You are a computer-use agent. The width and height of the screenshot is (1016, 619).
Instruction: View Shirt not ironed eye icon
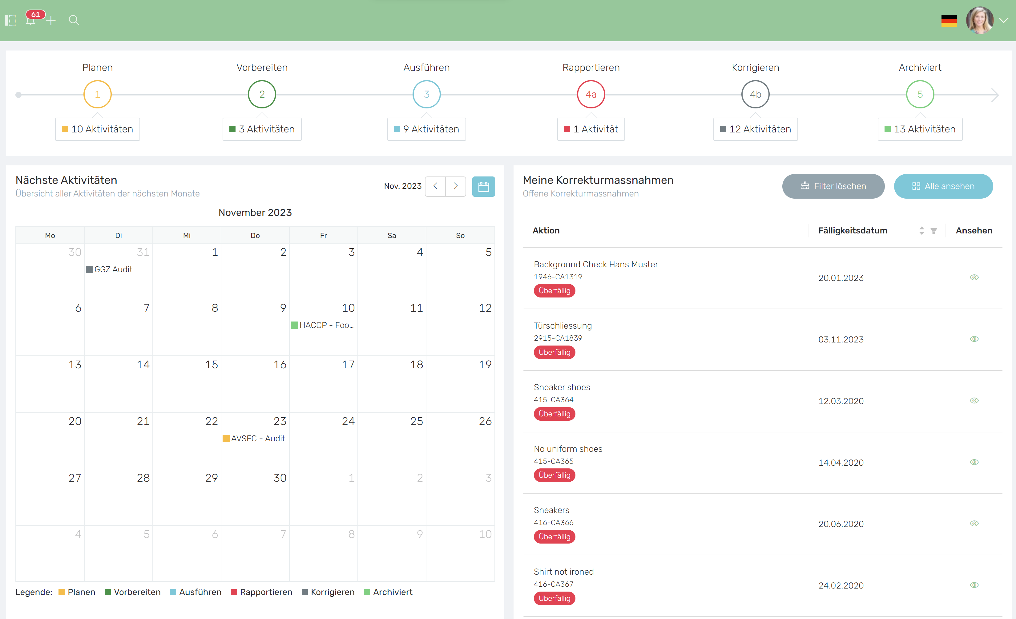click(974, 585)
